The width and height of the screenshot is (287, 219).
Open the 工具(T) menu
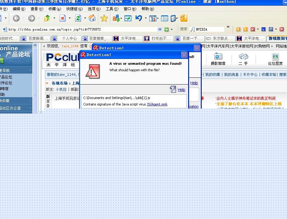[x=112, y=9]
